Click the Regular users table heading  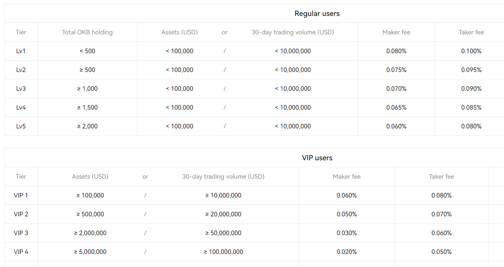click(x=317, y=13)
